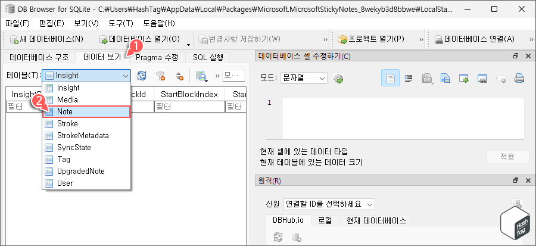Click the filter field under StartBlockIndex

(x=189, y=107)
